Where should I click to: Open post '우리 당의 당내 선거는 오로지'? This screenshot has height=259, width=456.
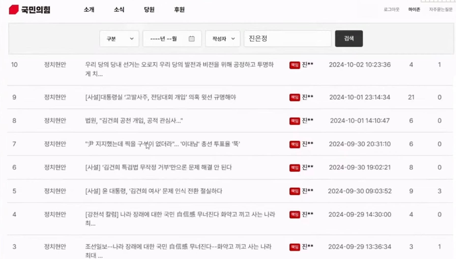pyautogui.click(x=179, y=69)
